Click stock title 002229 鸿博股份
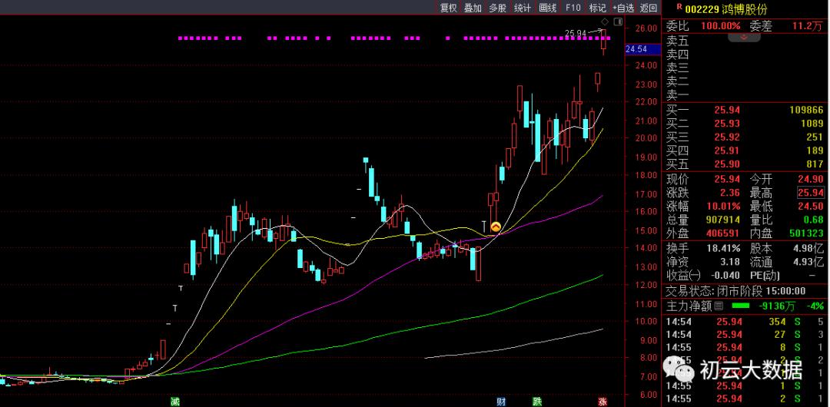This screenshot has width=830, height=407. [x=725, y=9]
